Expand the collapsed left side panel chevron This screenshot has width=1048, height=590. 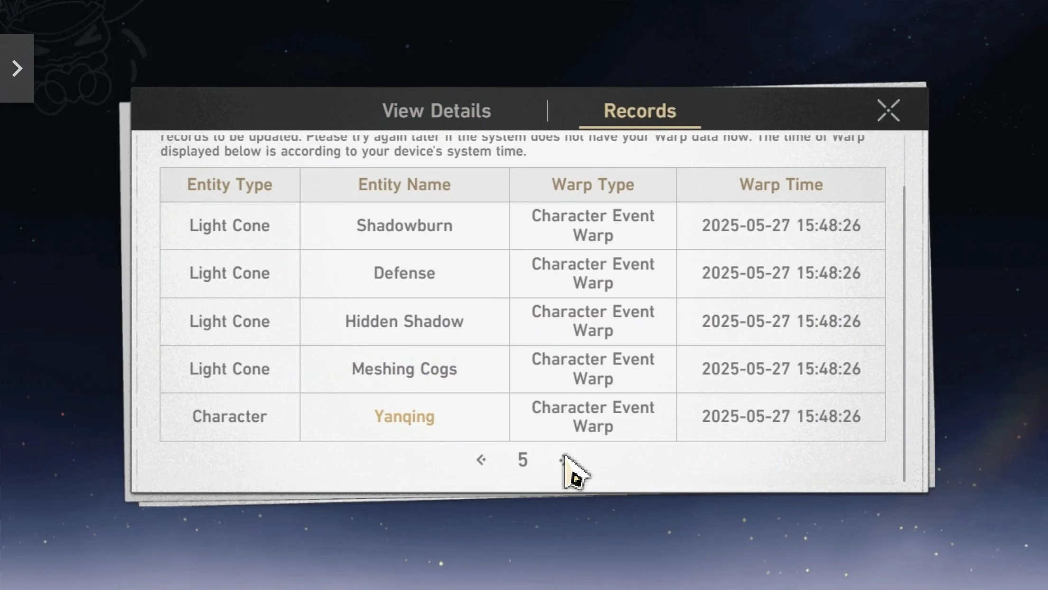tap(17, 68)
